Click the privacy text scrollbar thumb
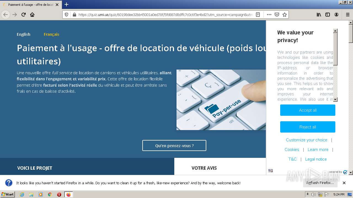This screenshot has width=353, height=198. [x=335, y=49]
